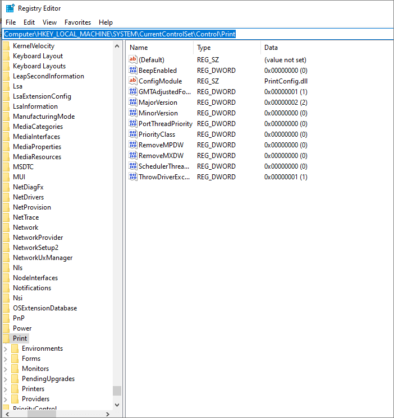The width and height of the screenshot is (394, 418).
Task: Click the MajorVersion DWORD icon
Action: tap(132, 102)
